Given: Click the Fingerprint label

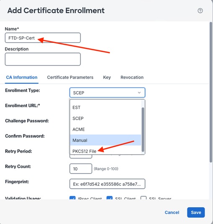Looking at the screenshot, I should click(17, 182).
